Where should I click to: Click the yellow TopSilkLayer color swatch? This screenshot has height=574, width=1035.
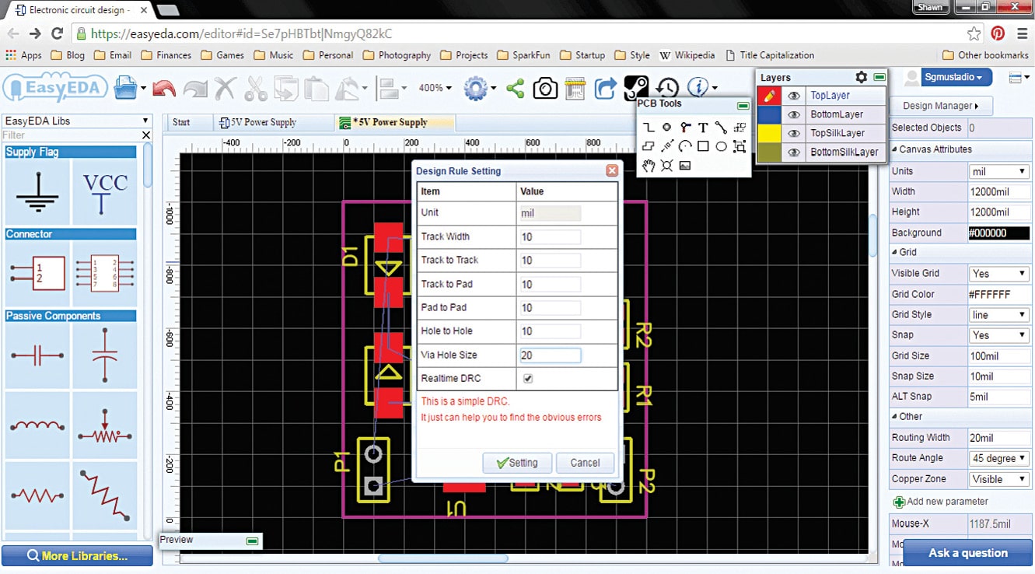769,133
